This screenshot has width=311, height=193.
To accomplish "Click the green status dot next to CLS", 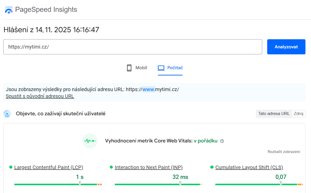I will click(212, 167).
